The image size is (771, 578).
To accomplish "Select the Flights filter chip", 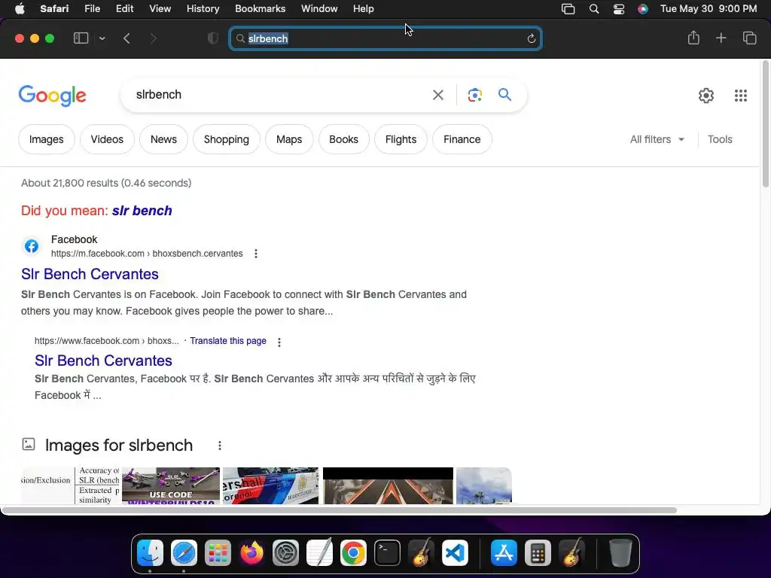I will point(401,139).
